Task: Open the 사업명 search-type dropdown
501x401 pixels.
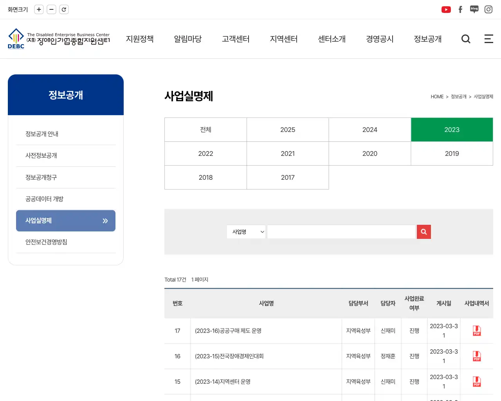Action: tap(246, 232)
